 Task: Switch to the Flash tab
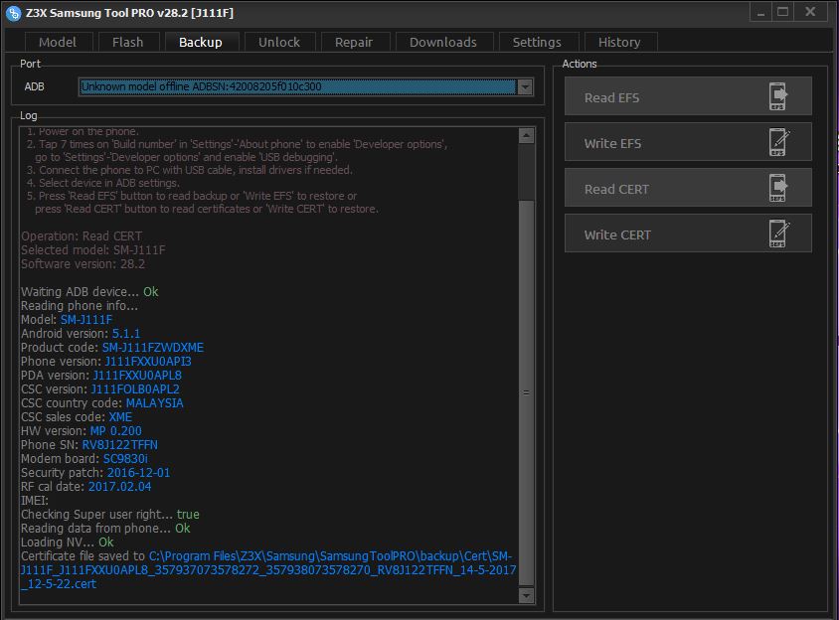(x=128, y=43)
